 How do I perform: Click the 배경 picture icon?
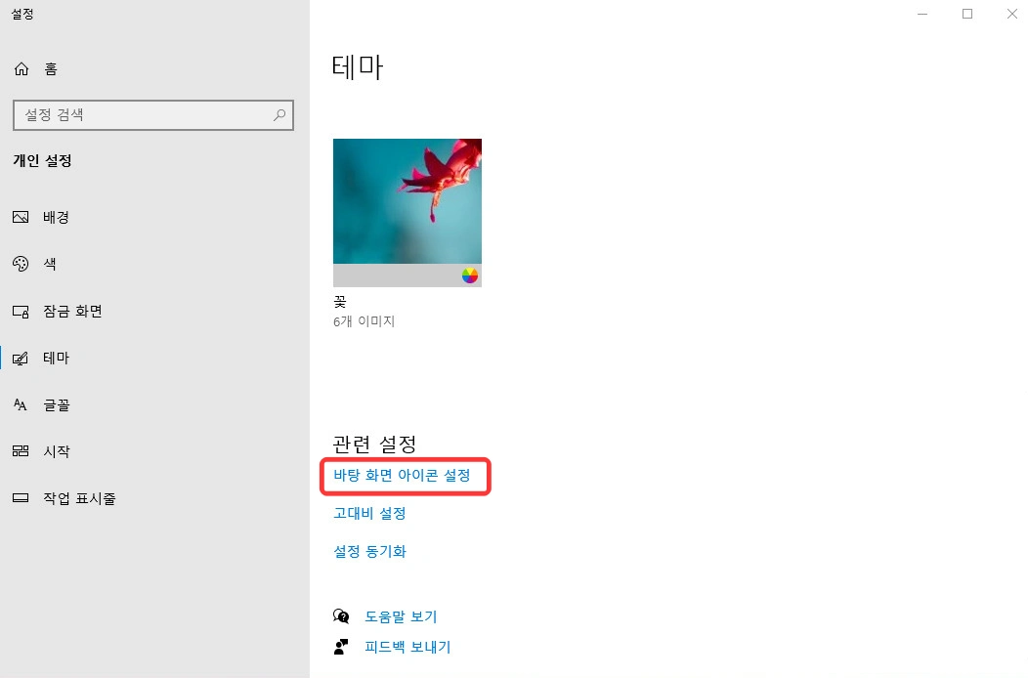click(21, 217)
